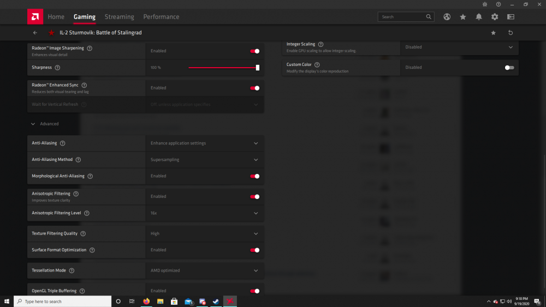Click the AMD logo icon
Viewport: 546px width, 307px height.
pyautogui.click(x=35, y=17)
